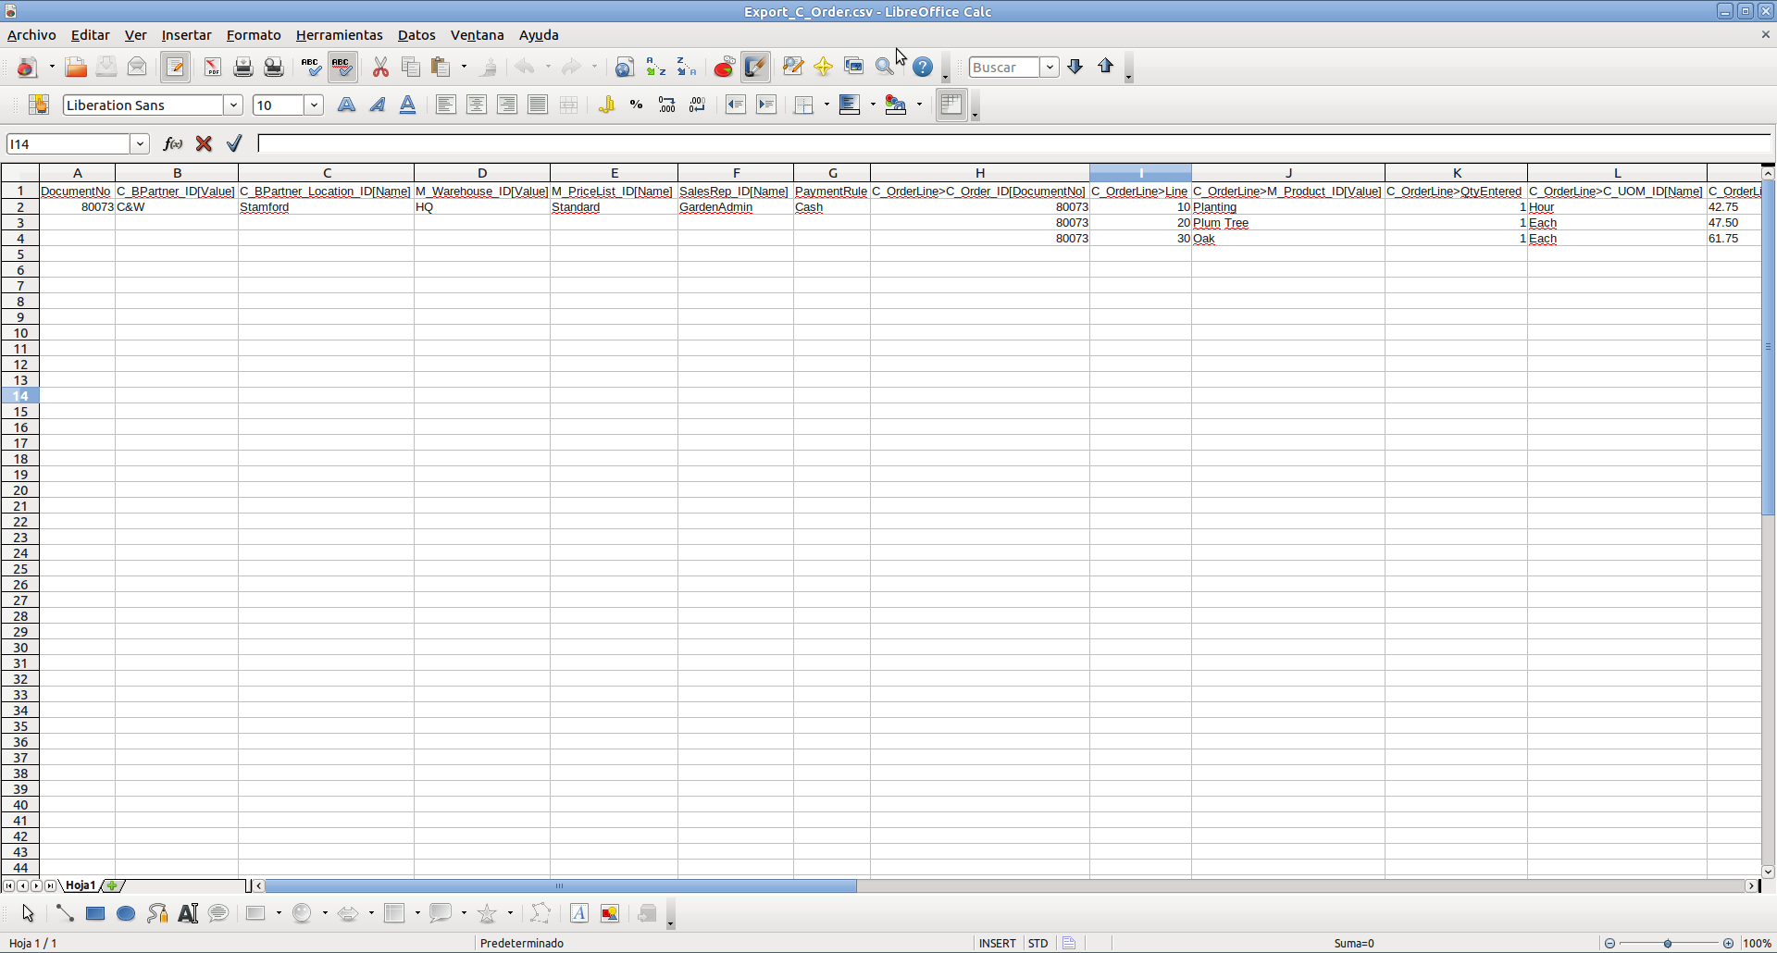Click the Function Wizard icon
Screen dimensions: 1777x953
pos(172,144)
